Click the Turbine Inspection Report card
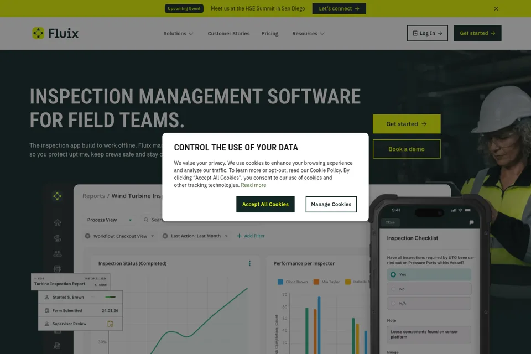This screenshot has height=354, width=531. (x=70, y=282)
